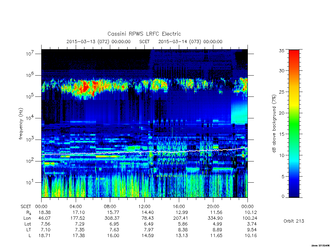Click the title 'Cassini RPWS LRFC Electric'
This screenshot has height=247, width=330.
tap(144, 34)
